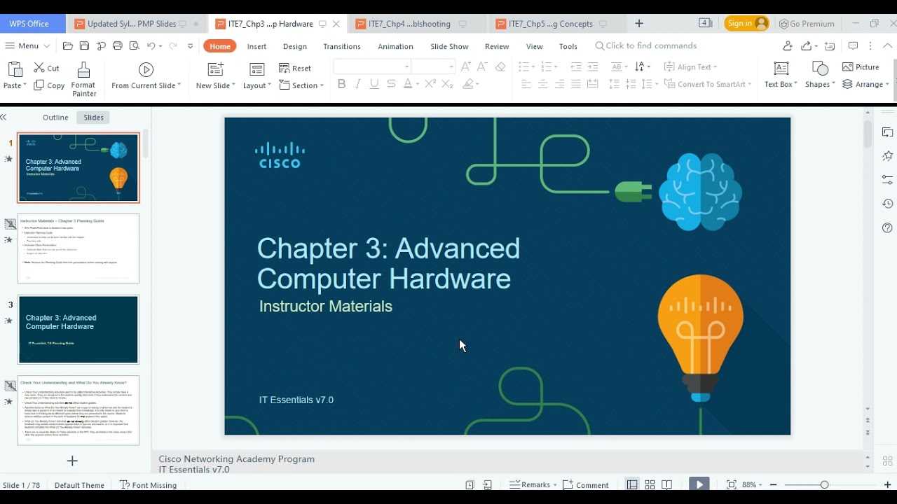The image size is (897, 504).
Task: Switch to the Outline panel tab
Action: tap(55, 118)
